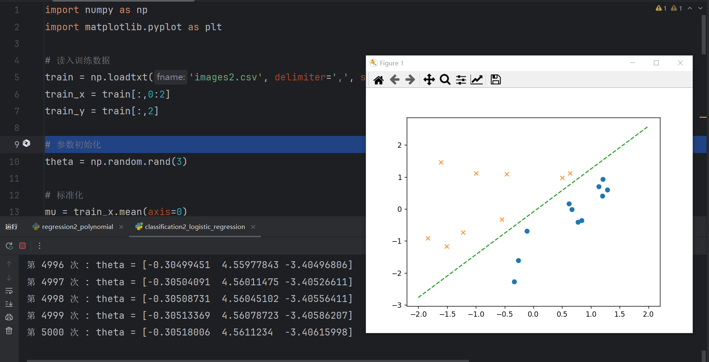The height and width of the screenshot is (362, 709).
Task: Close the Figure 1 window
Action: tap(680, 63)
